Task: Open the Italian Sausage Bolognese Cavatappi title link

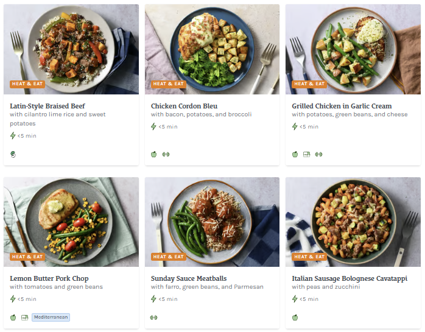Action: (349, 278)
